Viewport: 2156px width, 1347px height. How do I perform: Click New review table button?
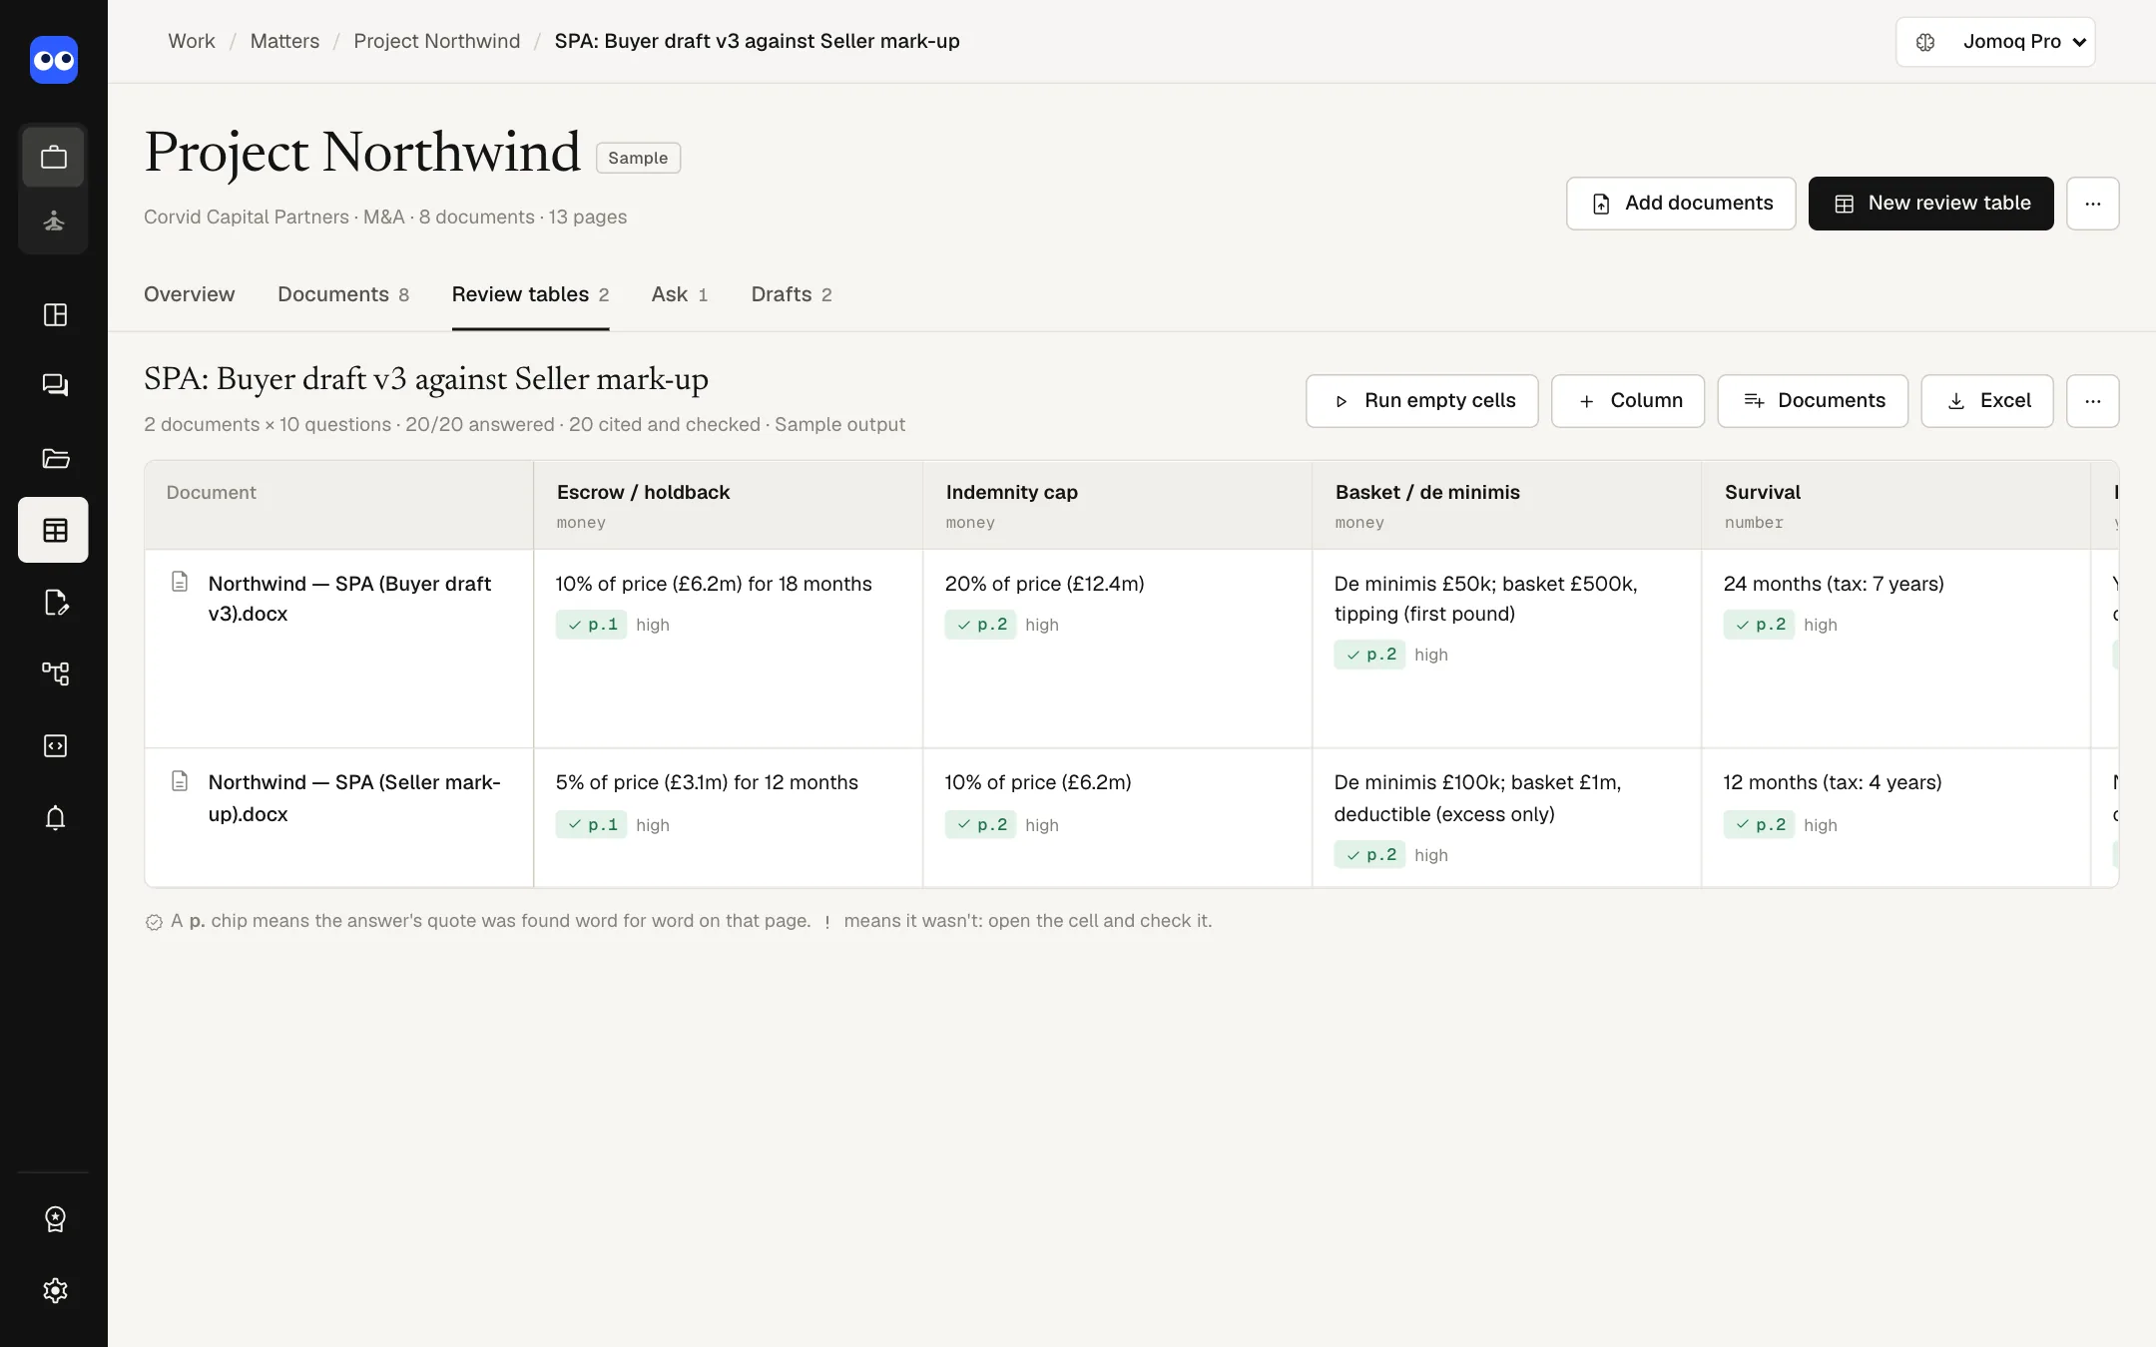(1930, 204)
